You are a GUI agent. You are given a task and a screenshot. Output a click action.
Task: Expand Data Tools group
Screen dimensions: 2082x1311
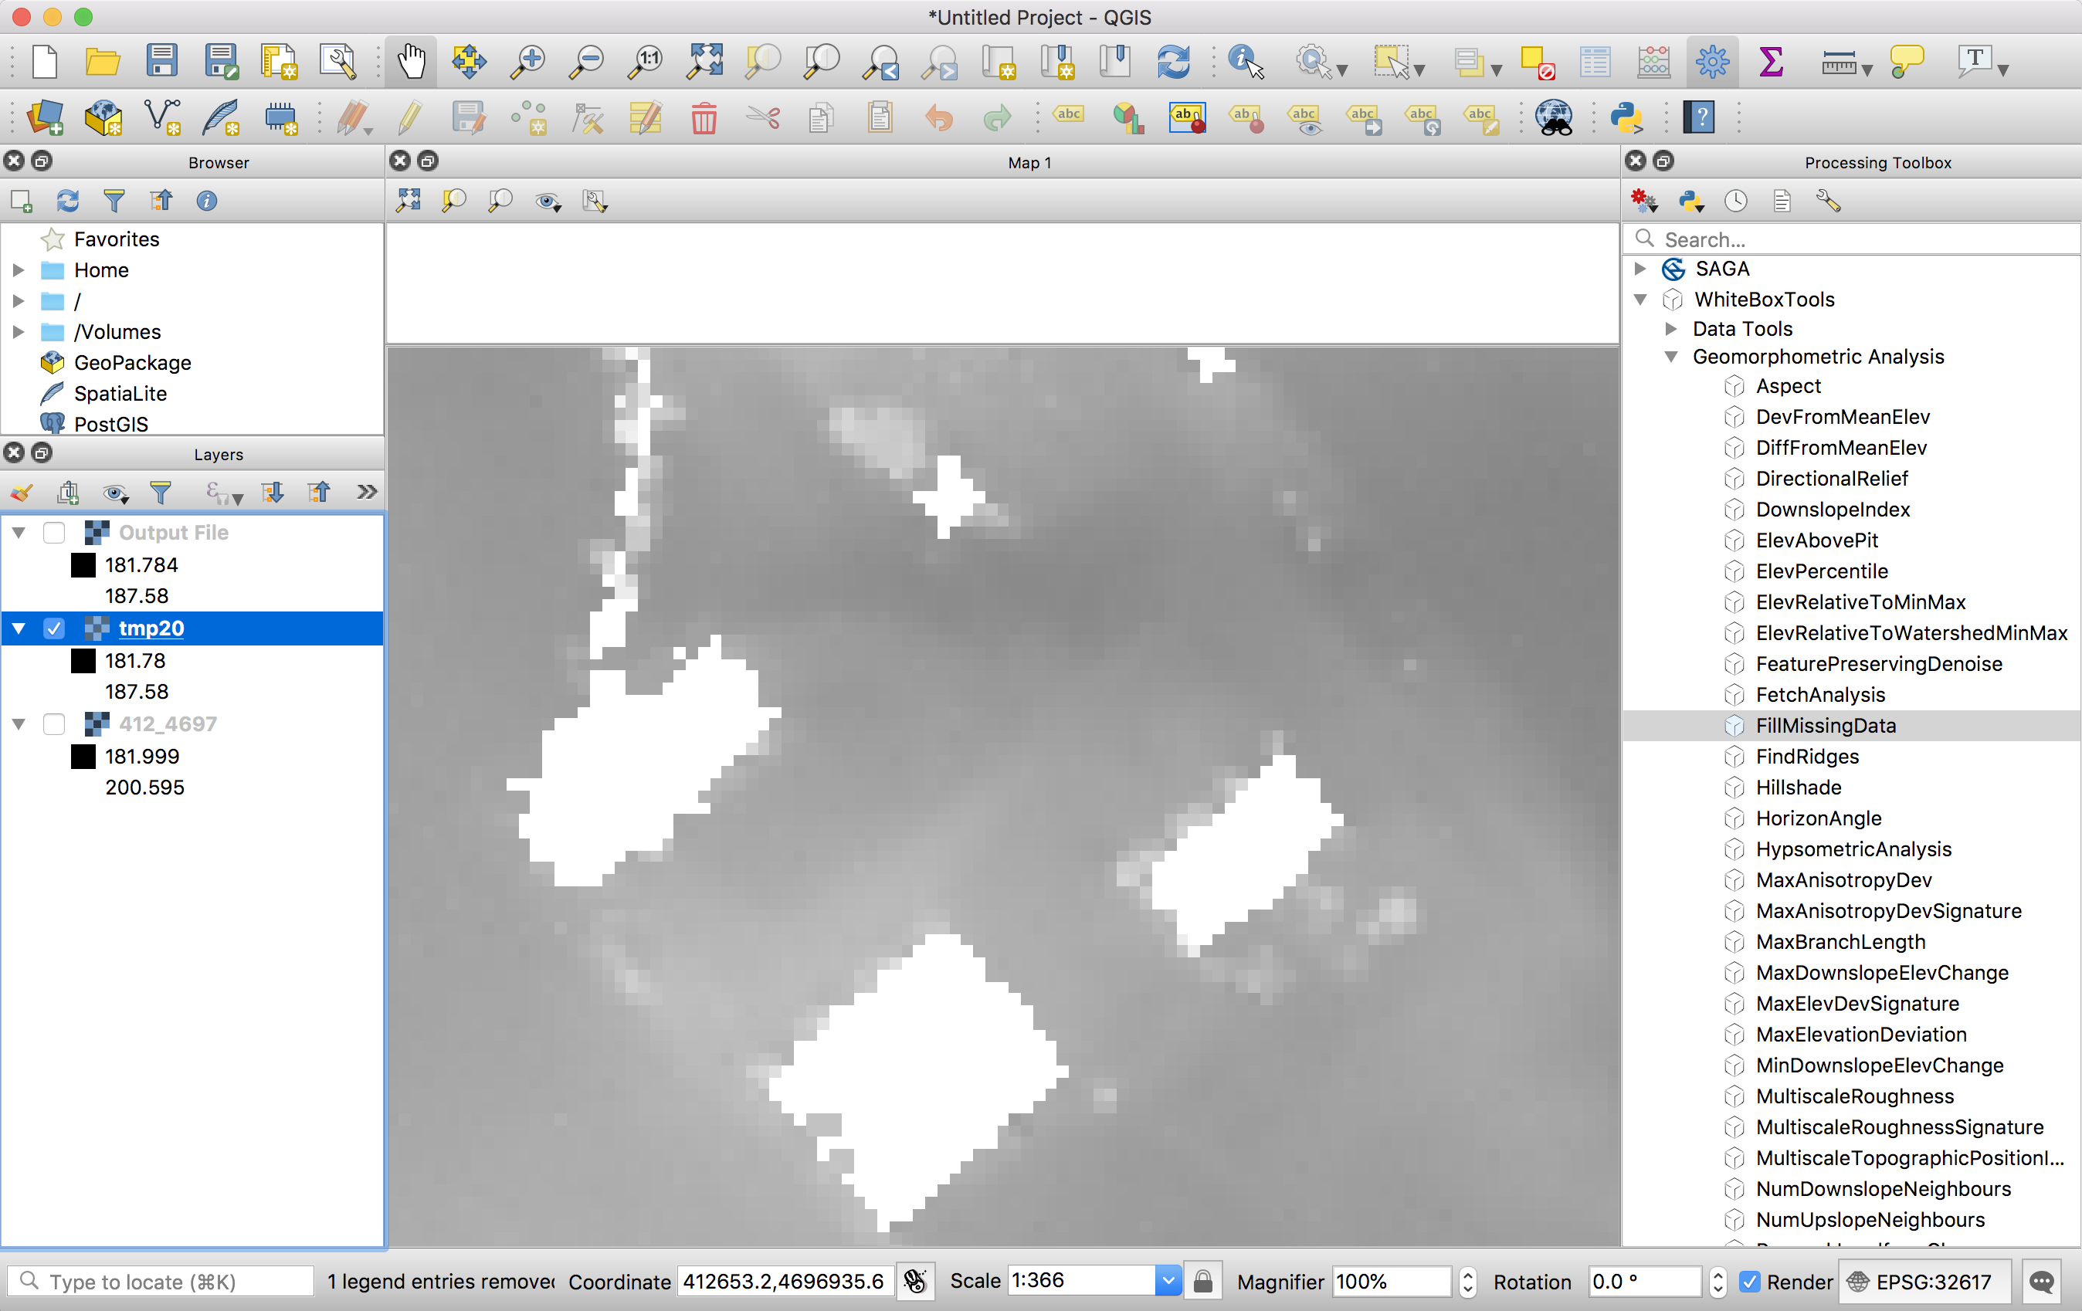[x=1670, y=329]
